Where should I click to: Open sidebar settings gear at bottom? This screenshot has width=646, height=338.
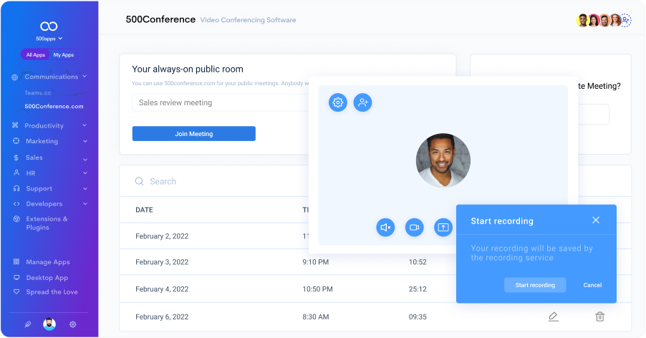click(x=73, y=324)
